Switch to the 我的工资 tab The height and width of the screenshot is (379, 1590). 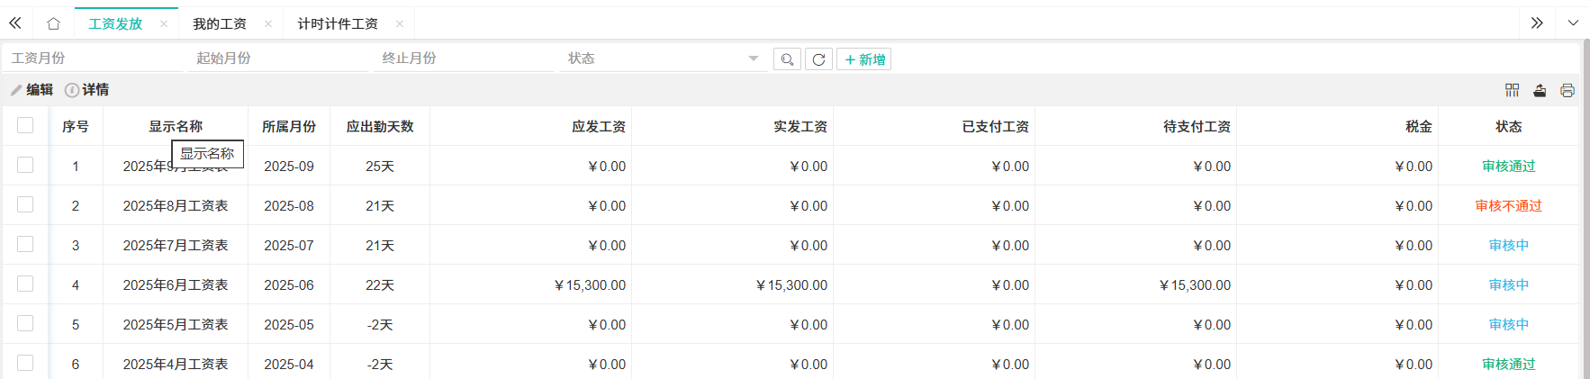point(220,23)
